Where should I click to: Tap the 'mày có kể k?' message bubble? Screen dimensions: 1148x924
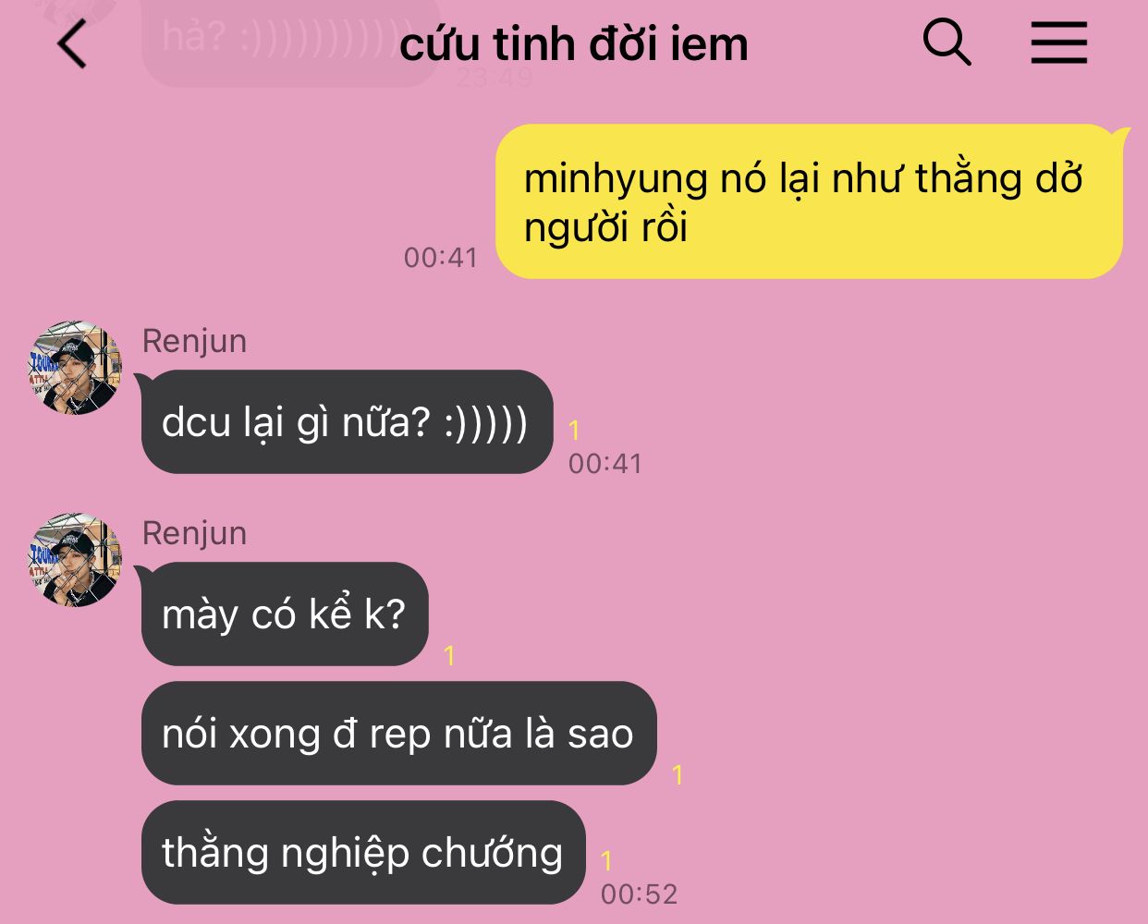284,614
